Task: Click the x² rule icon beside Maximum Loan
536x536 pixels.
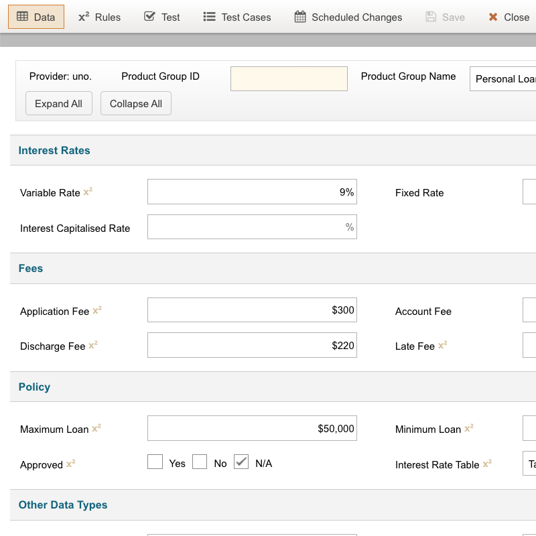Action: [96, 428]
